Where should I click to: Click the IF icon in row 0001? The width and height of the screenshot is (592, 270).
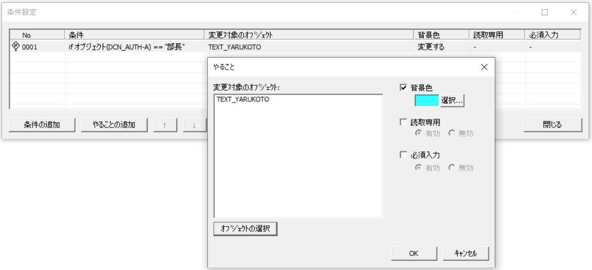pos(16,46)
